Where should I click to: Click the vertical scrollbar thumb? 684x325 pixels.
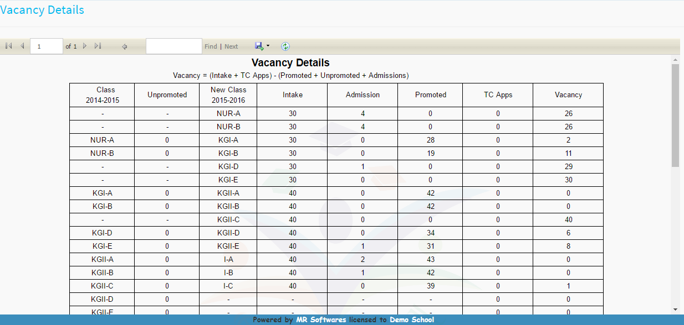click(675, 115)
